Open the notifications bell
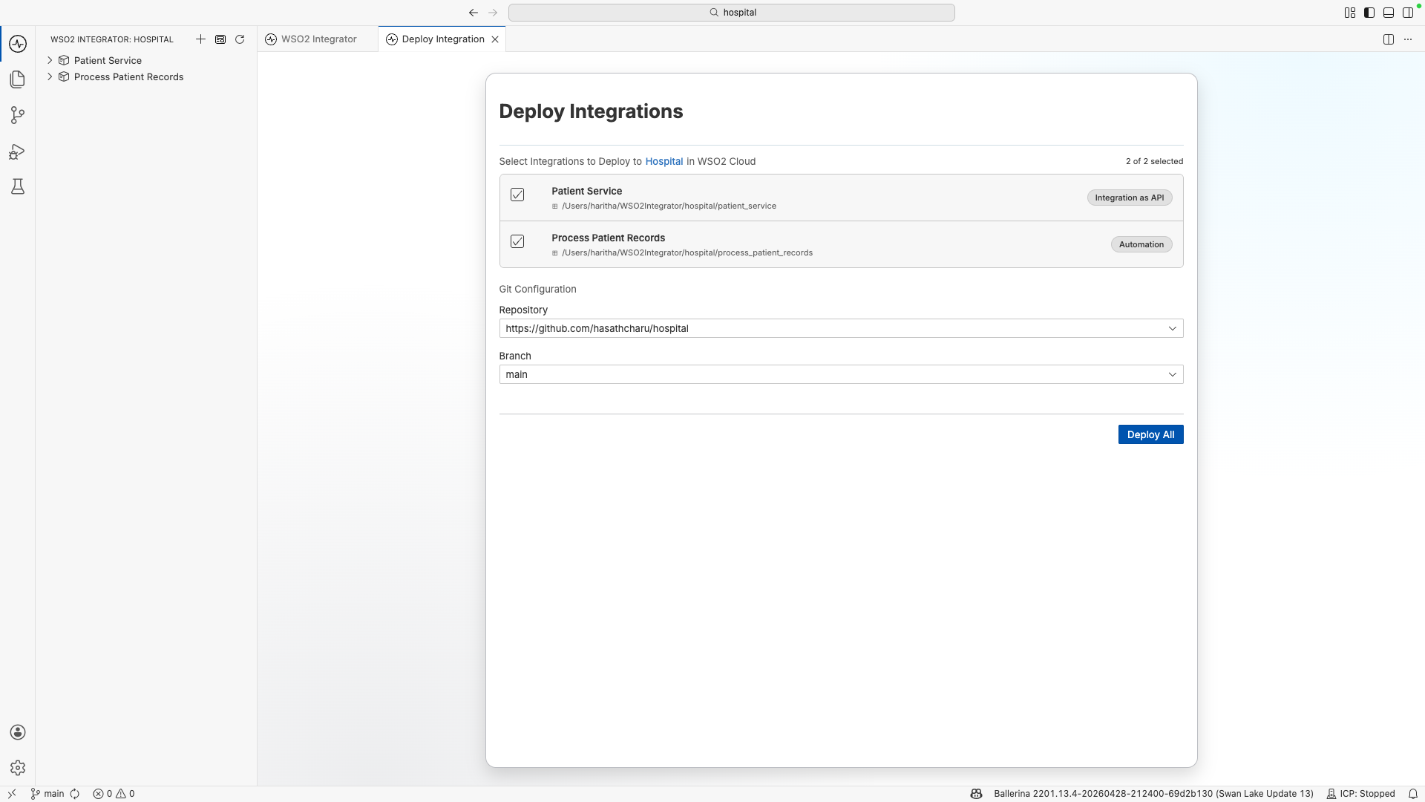This screenshot has width=1425, height=802. click(1413, 794)
